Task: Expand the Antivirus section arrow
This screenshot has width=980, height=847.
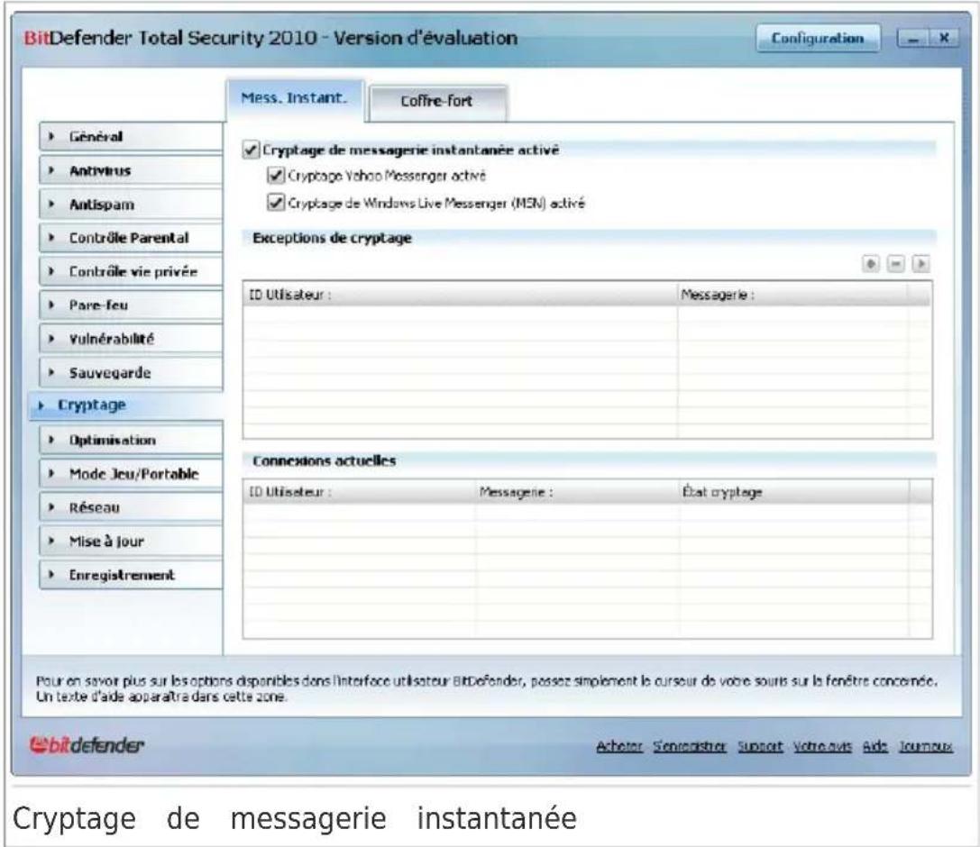Action: click(x=52, y=170)
